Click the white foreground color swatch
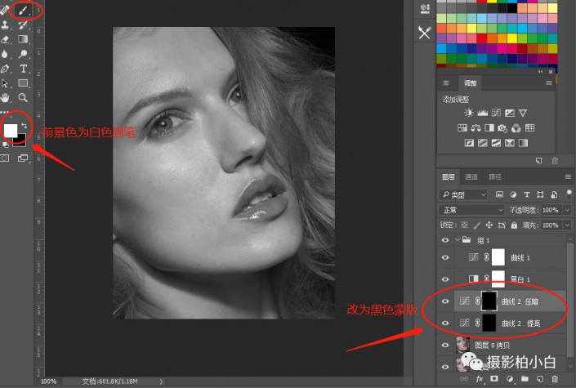Screen dimensions: 576x388 pos(11,131)
